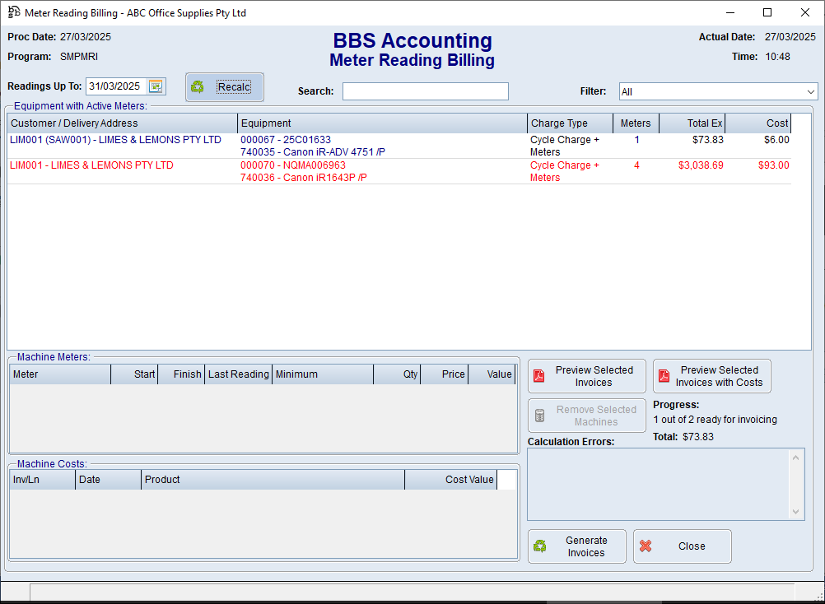825x604 pixels.
Task: Select the LIM001 (SAW001) equipment row
Action: pyautogui.click(x=115, y=140)
